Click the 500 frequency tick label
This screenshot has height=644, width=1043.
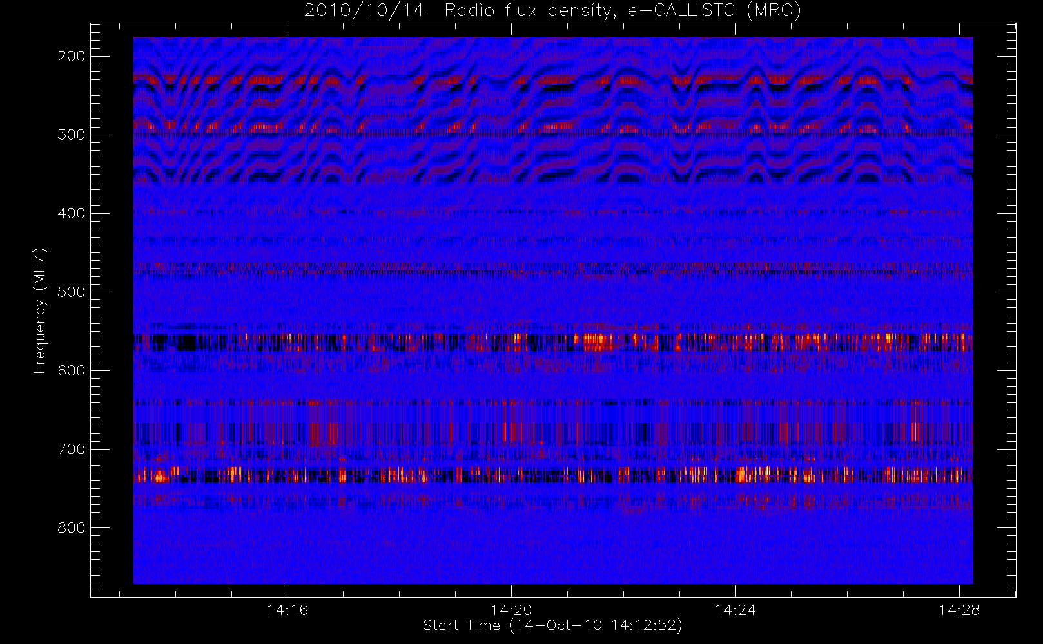click(72, 292)
